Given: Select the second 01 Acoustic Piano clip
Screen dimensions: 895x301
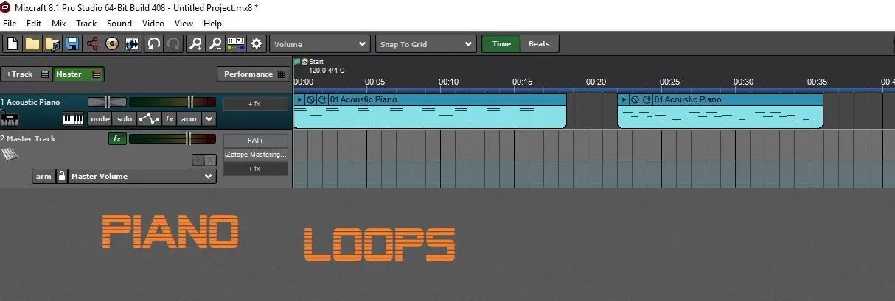Looking at the screenshot, I should coord(720,110).
